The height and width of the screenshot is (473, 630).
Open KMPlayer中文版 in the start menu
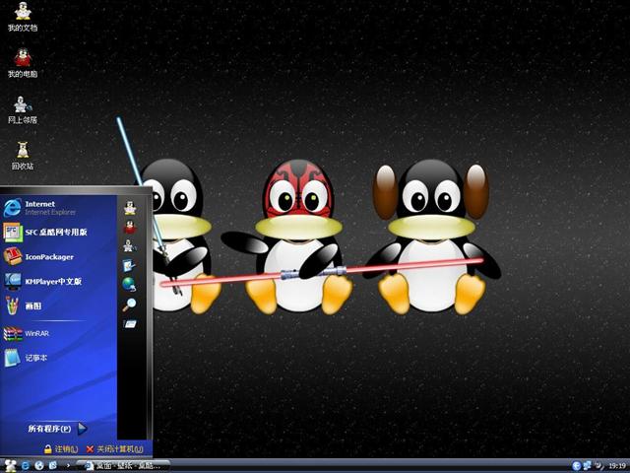[x=42, y=281]
